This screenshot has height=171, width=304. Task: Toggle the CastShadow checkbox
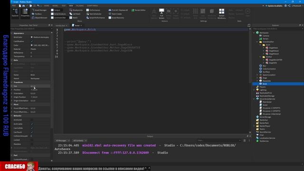[x=32, y=41]
